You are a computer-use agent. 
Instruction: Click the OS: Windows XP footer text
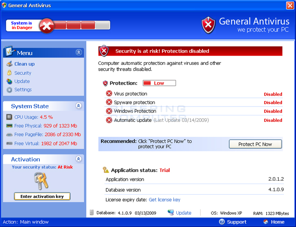click(x=226, y=213)
